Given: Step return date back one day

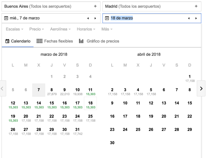Looking at the screenshot, I should pyautogui.click(x=189, y=18).
